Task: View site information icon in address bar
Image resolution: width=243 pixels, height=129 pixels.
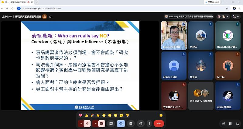Action: [x=19, y=9]
